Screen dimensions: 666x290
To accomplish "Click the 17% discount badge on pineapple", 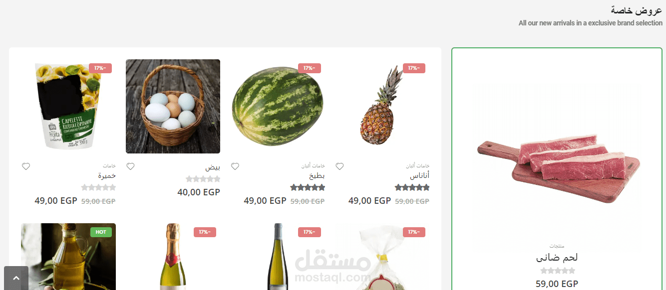I will (x=414, y=68).
